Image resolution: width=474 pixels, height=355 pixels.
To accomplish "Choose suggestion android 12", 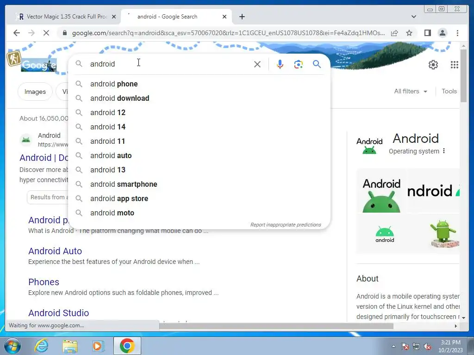I will (x=200, y=113).
